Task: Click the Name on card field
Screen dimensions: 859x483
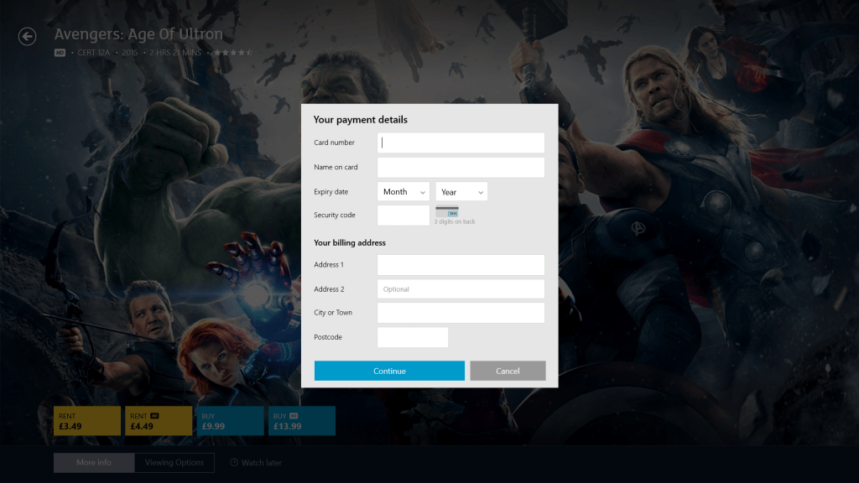Action: click(461, 168)
